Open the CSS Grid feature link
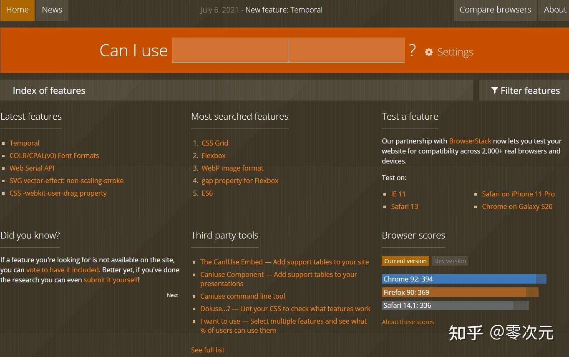 coord(215,143)
